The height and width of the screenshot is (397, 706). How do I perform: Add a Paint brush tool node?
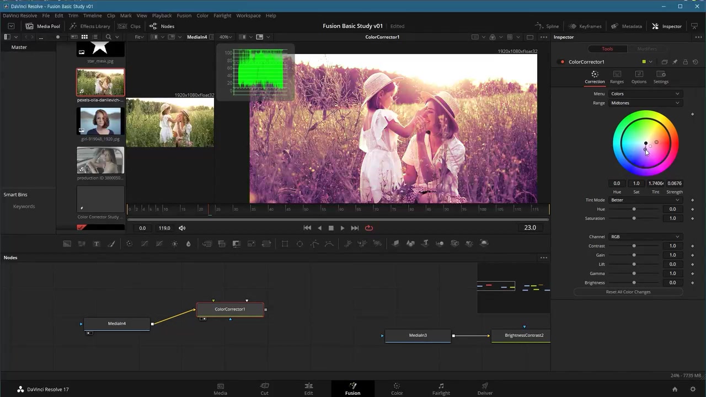(111, 244)
